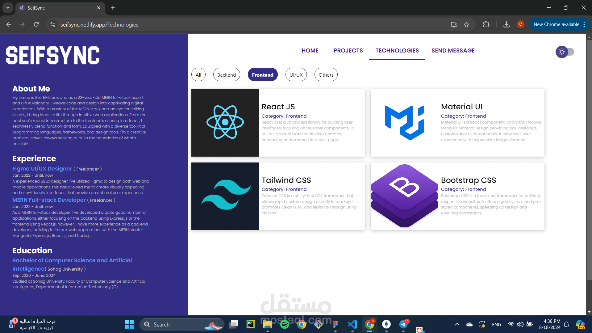Click the Tailwind CSS card title
The width and height of the screenshot is (592, 333).
click(x=286, y=180)
